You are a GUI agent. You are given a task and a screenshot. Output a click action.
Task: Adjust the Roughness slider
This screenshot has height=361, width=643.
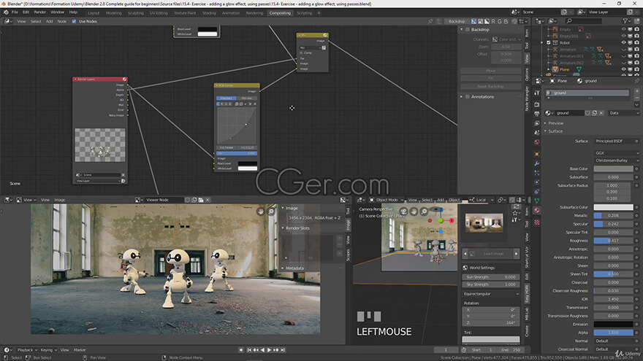(x=614, y=241)
